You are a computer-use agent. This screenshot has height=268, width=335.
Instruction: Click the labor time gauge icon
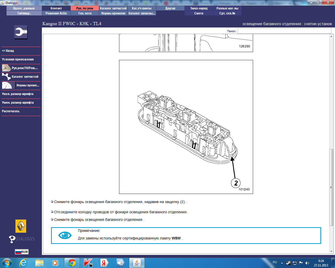(x=8, y=85)
